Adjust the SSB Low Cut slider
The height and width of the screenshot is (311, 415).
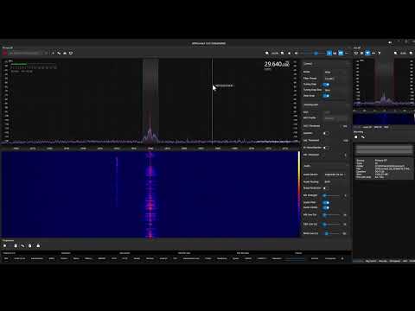tap(331, 225)
